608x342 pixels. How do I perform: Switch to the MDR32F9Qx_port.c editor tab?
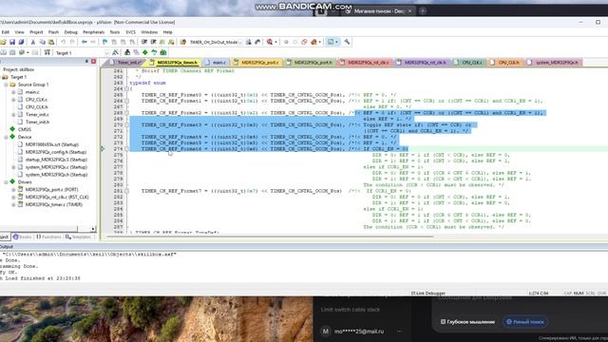coord(256,63)
